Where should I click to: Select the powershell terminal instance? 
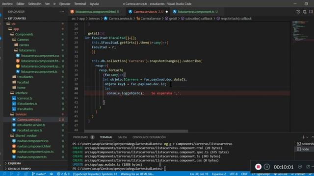[305, 144]
